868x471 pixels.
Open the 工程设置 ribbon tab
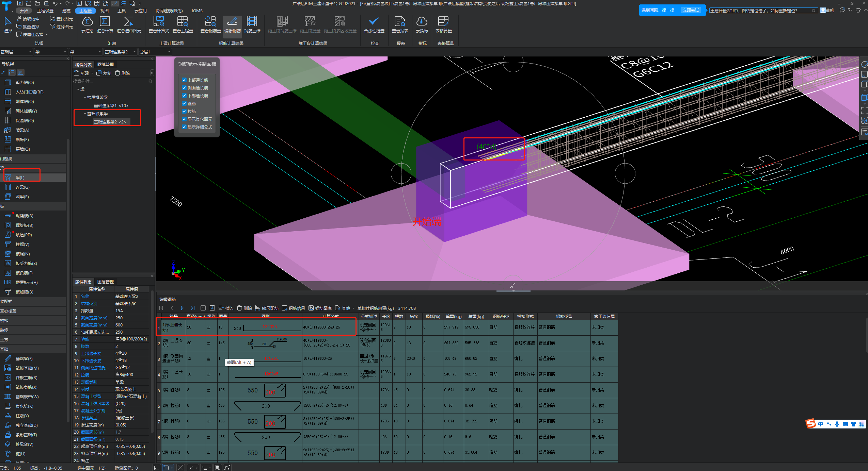pos(45,11)
